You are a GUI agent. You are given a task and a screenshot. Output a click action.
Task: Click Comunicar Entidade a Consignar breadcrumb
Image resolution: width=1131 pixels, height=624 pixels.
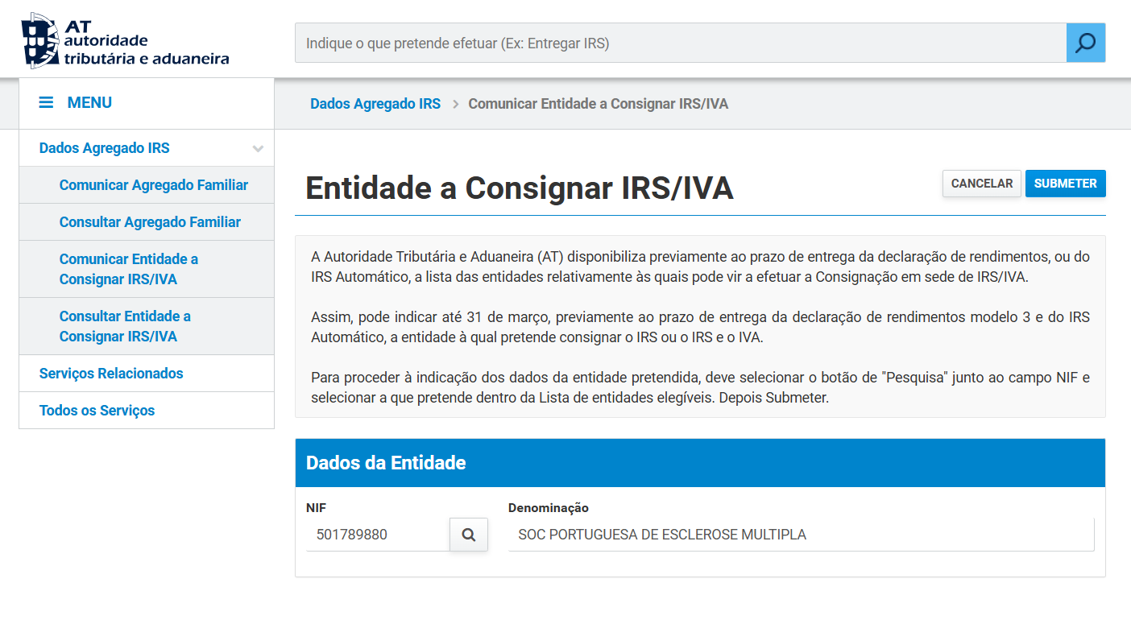[x=598, y=104]
